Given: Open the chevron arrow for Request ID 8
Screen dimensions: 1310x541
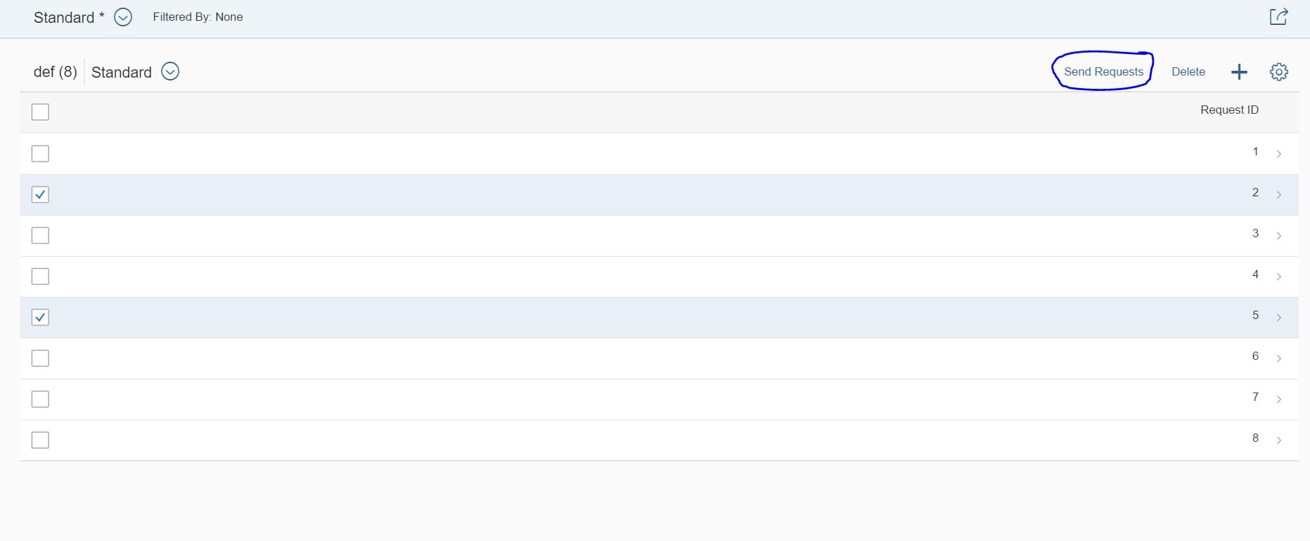Looking at the screenshot, I should click(x=1279, y=440).
